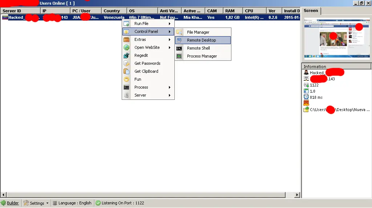Choose Get ClipBoard menu entry
The width and height of the screenshot is (372, 208).
[148, 71]
